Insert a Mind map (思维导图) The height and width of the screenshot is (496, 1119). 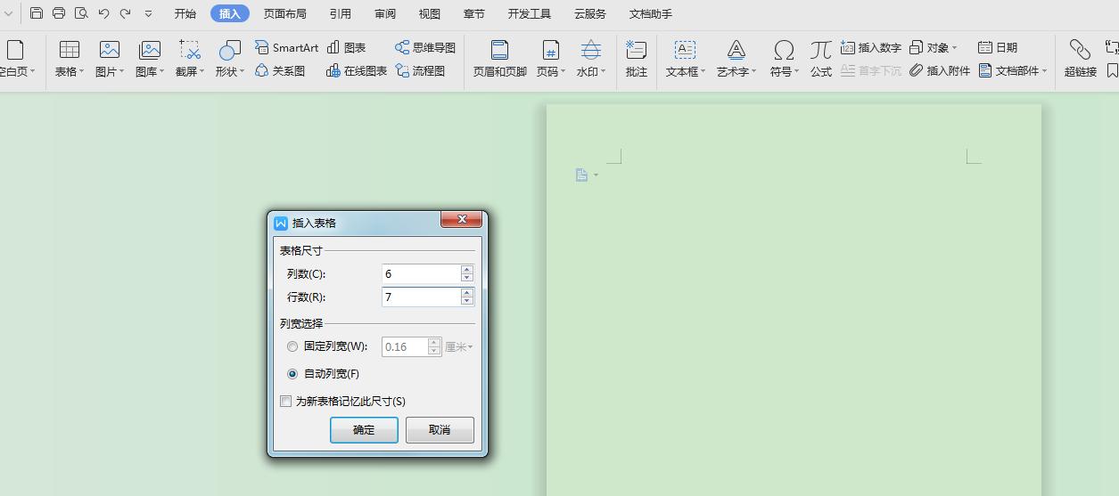tap(425, 47)
